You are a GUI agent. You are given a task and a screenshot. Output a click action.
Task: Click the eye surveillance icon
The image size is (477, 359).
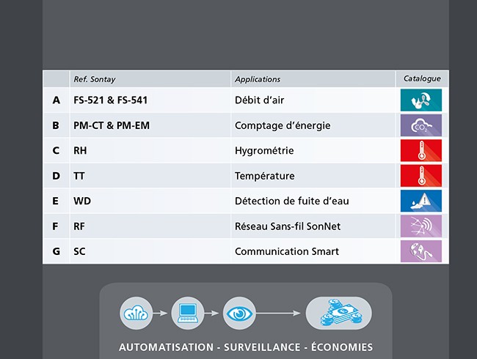[238, 313]
